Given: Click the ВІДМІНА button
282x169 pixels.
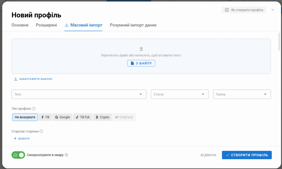Looking at the screenshot, I should (x=208, y=155).
